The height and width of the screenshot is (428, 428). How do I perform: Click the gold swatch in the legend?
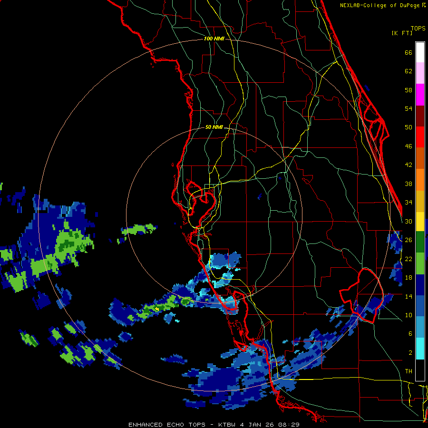420,201
